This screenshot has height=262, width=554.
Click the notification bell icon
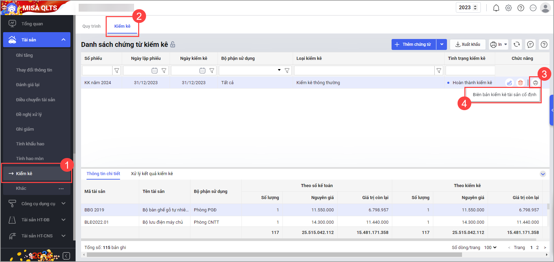[496, 8]
